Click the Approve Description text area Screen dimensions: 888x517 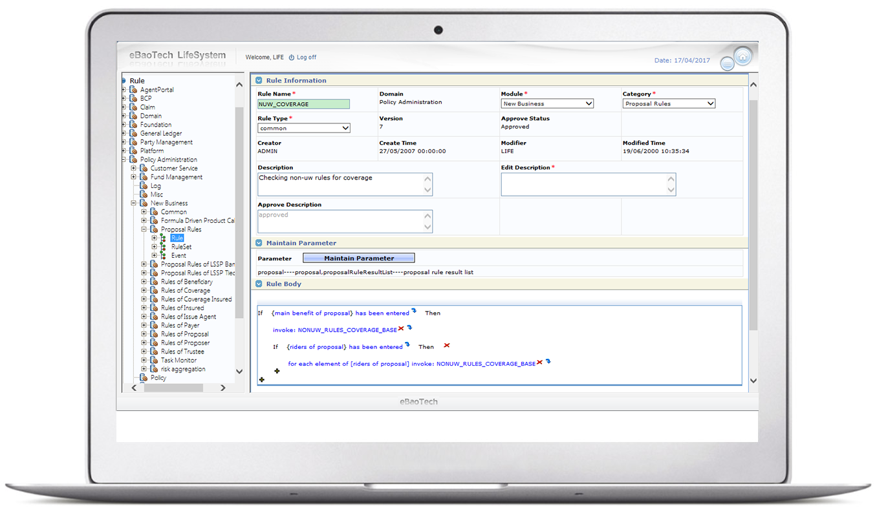point(345,221)
